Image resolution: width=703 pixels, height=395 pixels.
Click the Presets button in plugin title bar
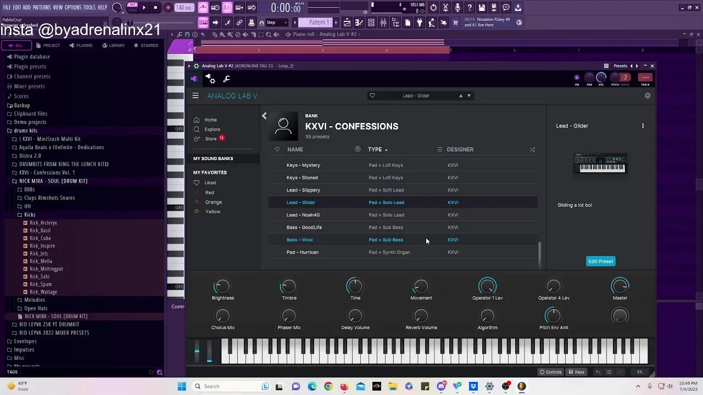[620, 66]
